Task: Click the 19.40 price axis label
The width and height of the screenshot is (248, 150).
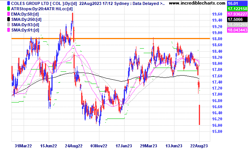Action: pos(217,20)
